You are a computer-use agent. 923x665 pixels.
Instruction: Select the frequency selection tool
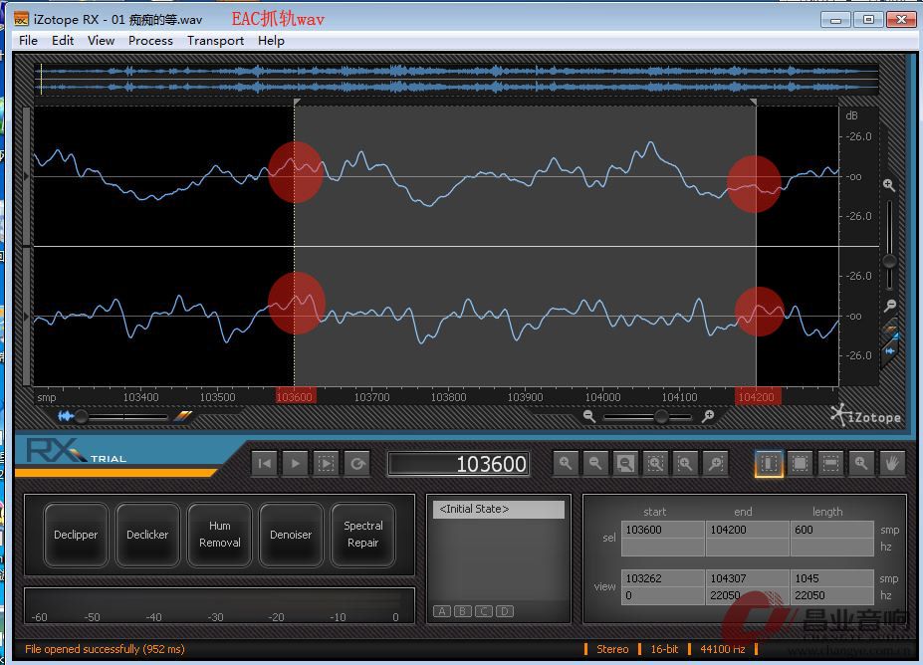[x=830, y=464]
